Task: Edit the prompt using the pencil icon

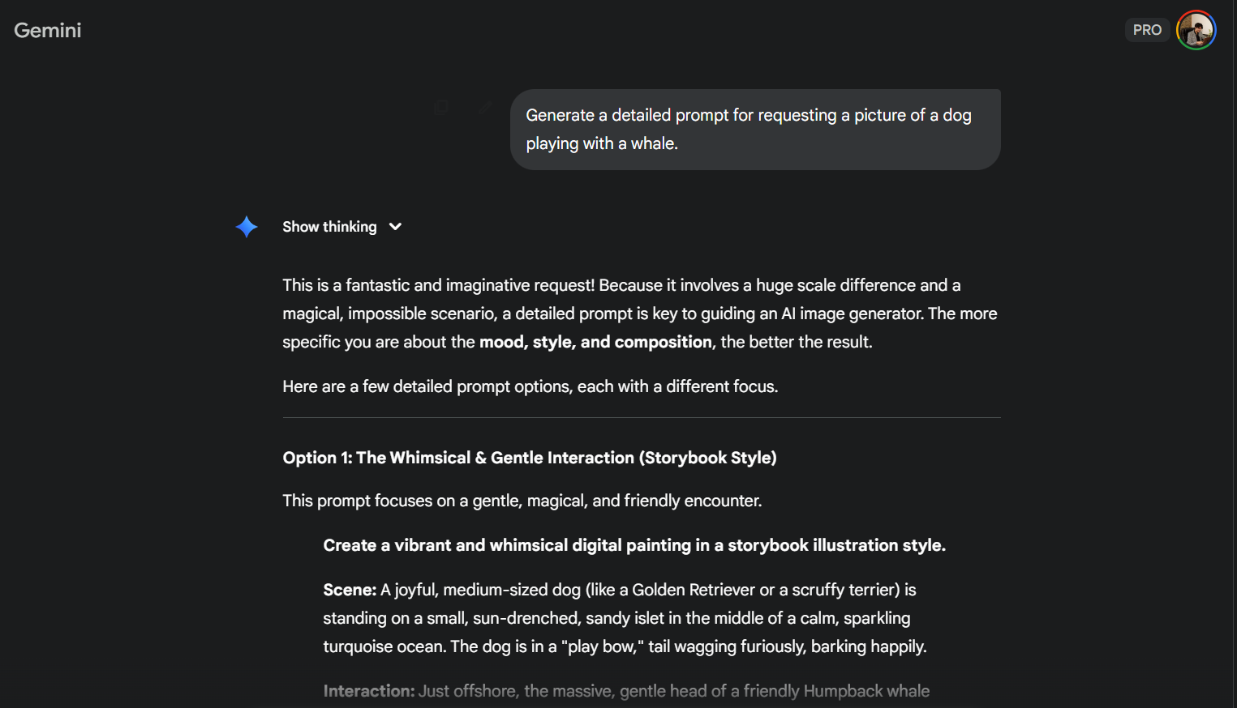Action: pos(485,107)
